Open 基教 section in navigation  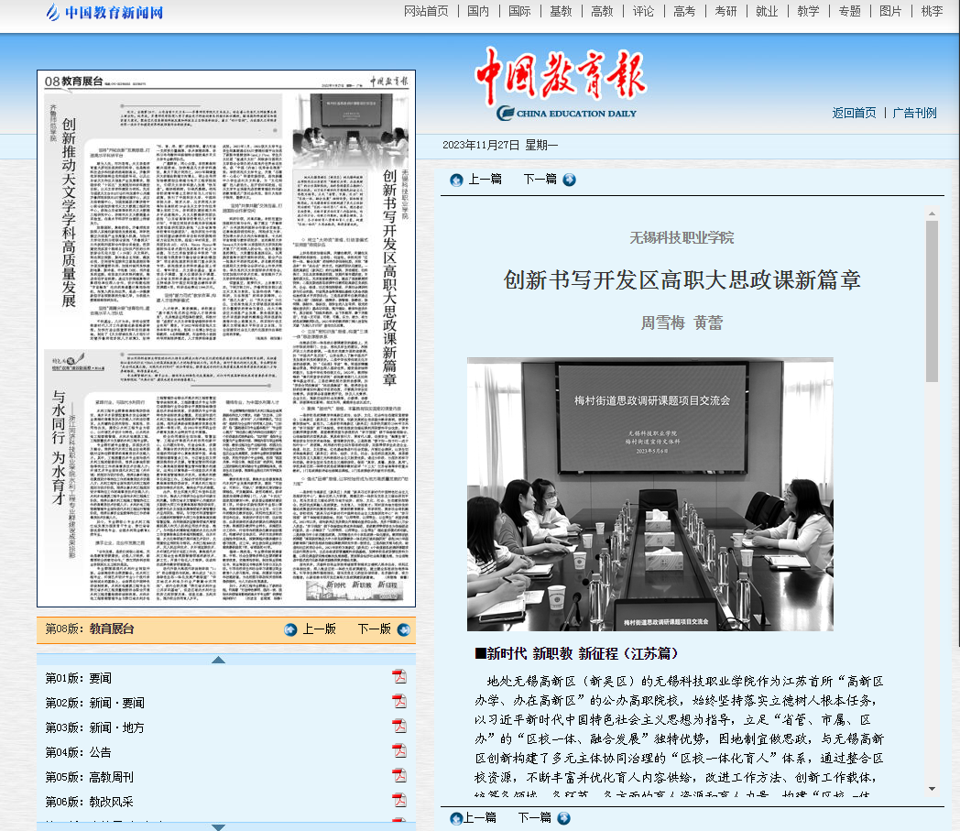(561, 11)
